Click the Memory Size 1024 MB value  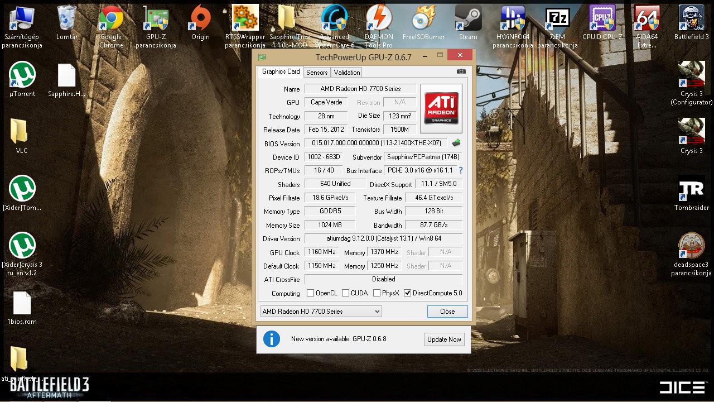(330, 225)
